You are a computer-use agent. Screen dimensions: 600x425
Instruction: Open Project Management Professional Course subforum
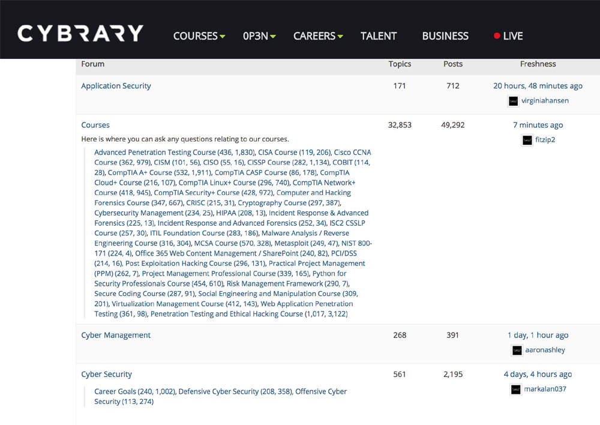coord(226,273)
